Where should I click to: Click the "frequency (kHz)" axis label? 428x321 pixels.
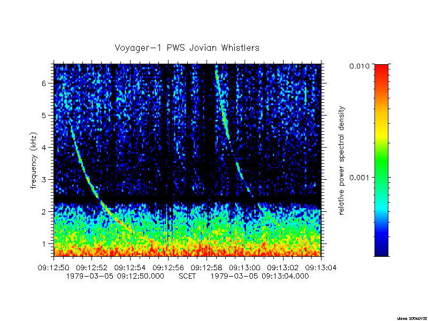(34, 160)
